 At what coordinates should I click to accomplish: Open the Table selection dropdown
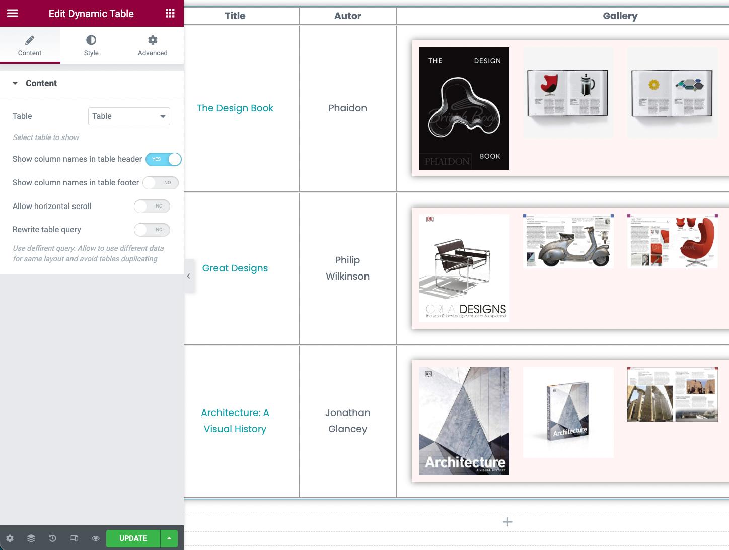point(129,116)
